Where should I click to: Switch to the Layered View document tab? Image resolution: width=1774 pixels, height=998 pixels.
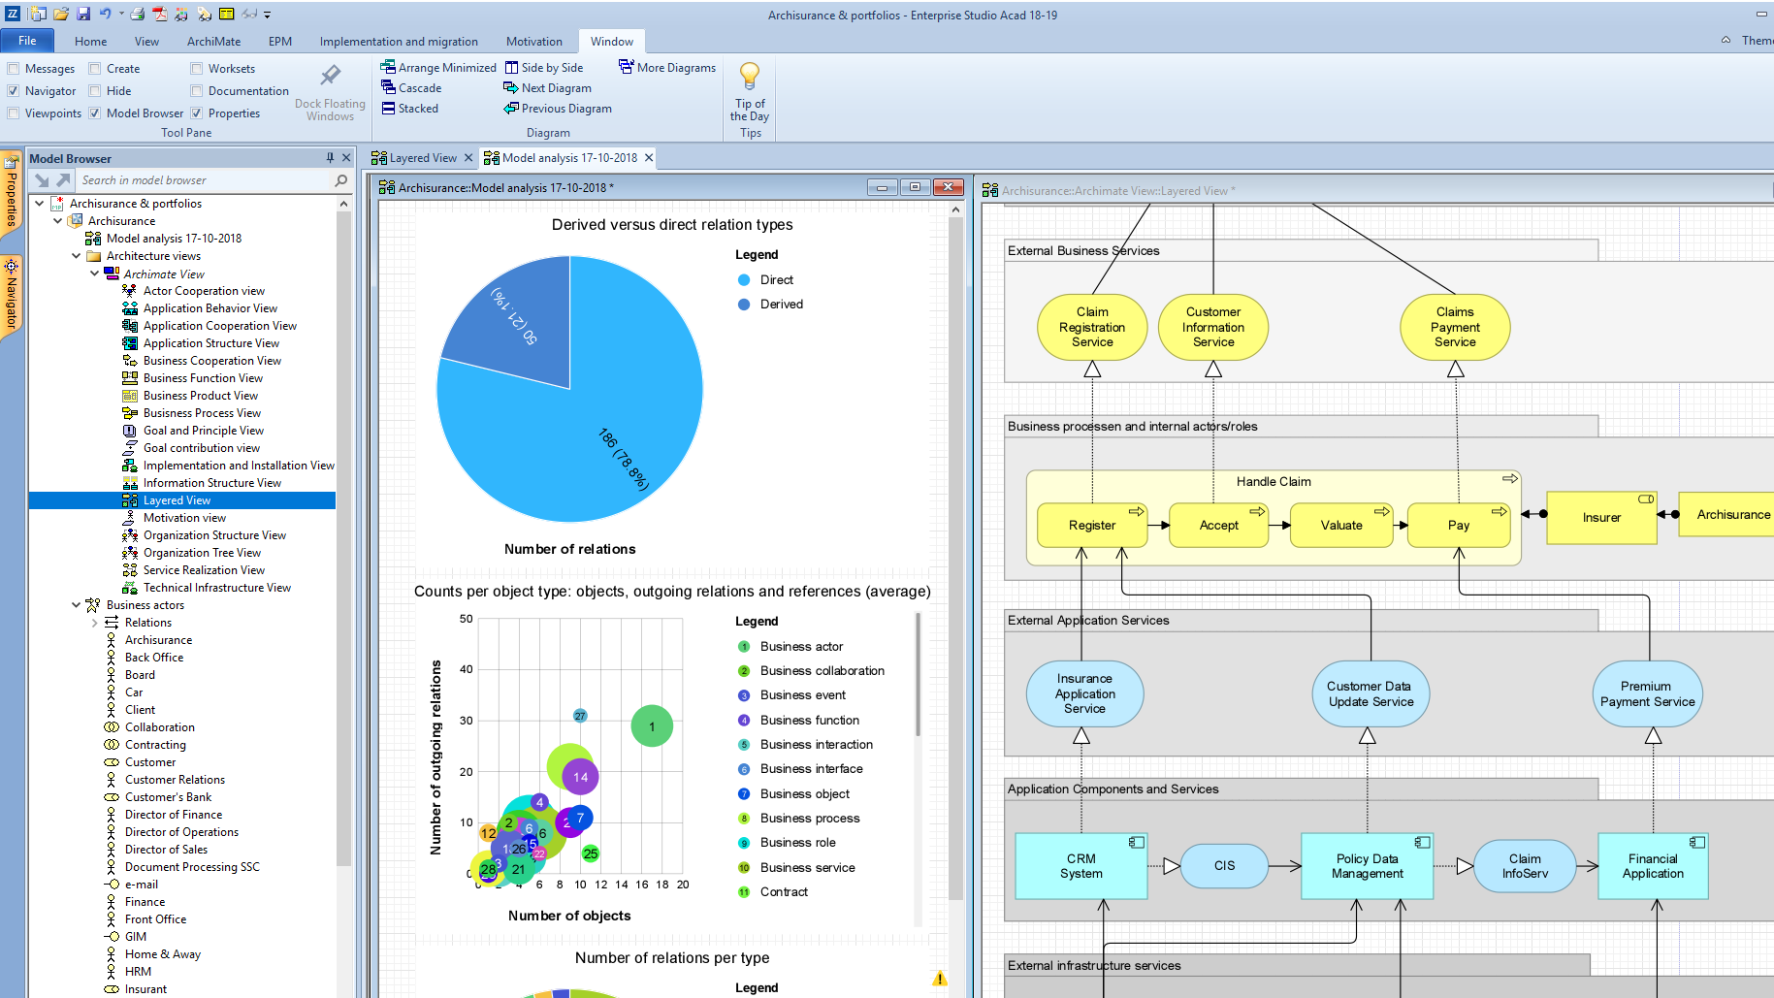[x=422, y=158]
